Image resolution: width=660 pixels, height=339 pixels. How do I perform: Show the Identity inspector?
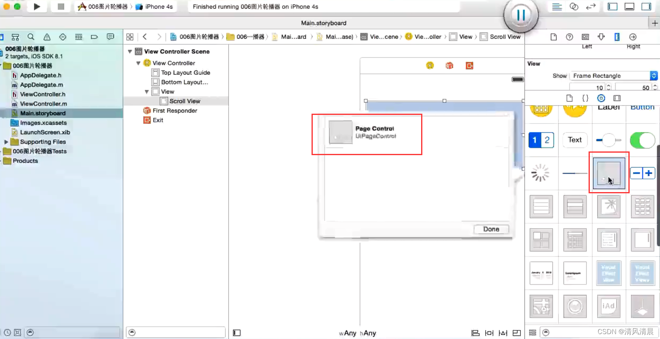coord(585,37)
